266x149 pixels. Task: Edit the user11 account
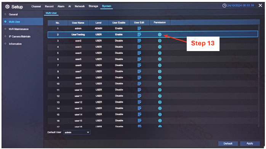pyautogui.click(x=139, y=96)
